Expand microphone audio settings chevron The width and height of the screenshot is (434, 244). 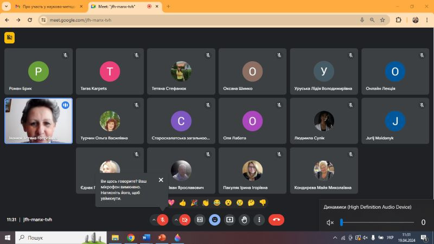154,220
